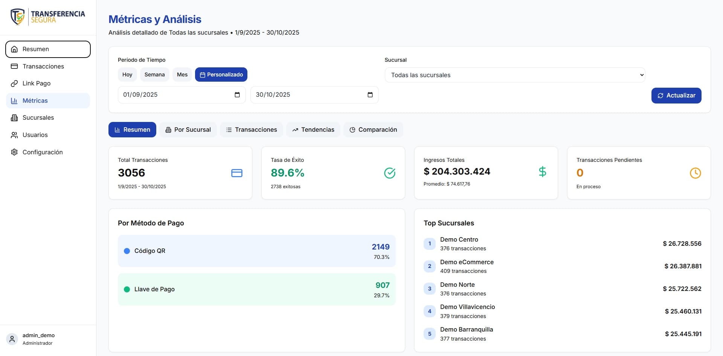Open the end date calendar picker
The height and width of the screenshot is (356, 723).
370,95
